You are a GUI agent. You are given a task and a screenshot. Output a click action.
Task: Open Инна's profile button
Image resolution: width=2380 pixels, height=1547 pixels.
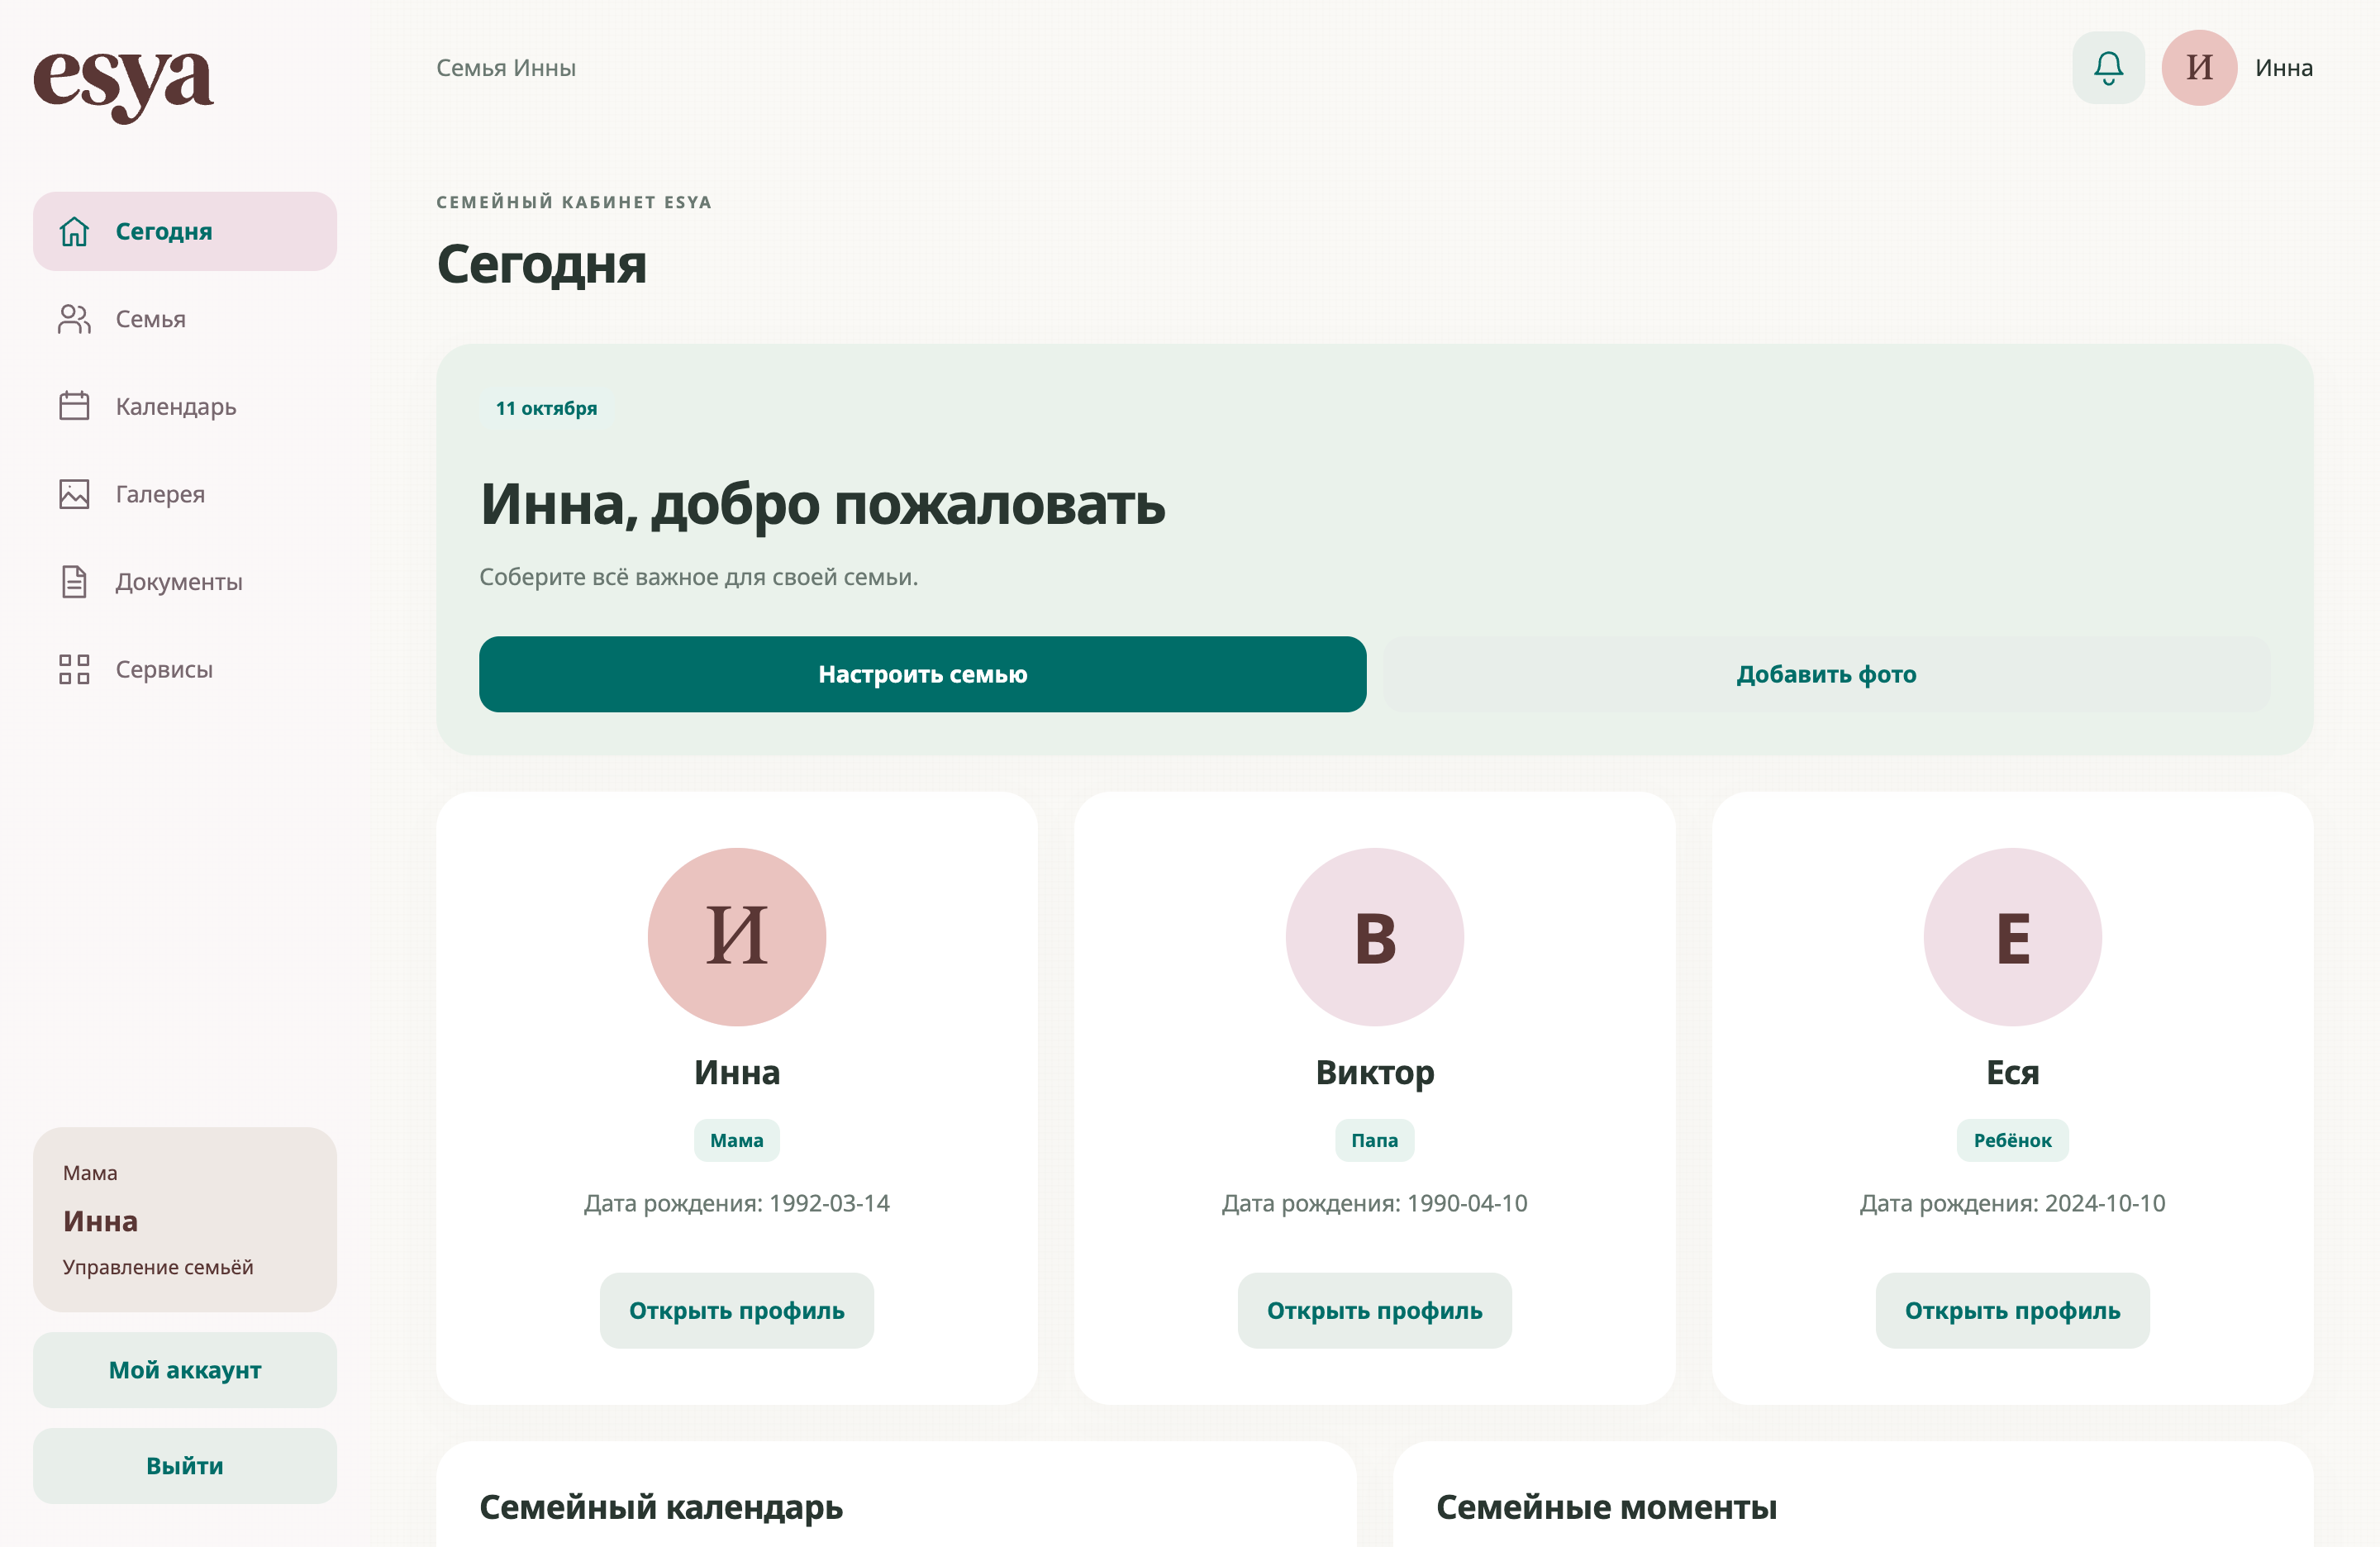click(737, 1310)
